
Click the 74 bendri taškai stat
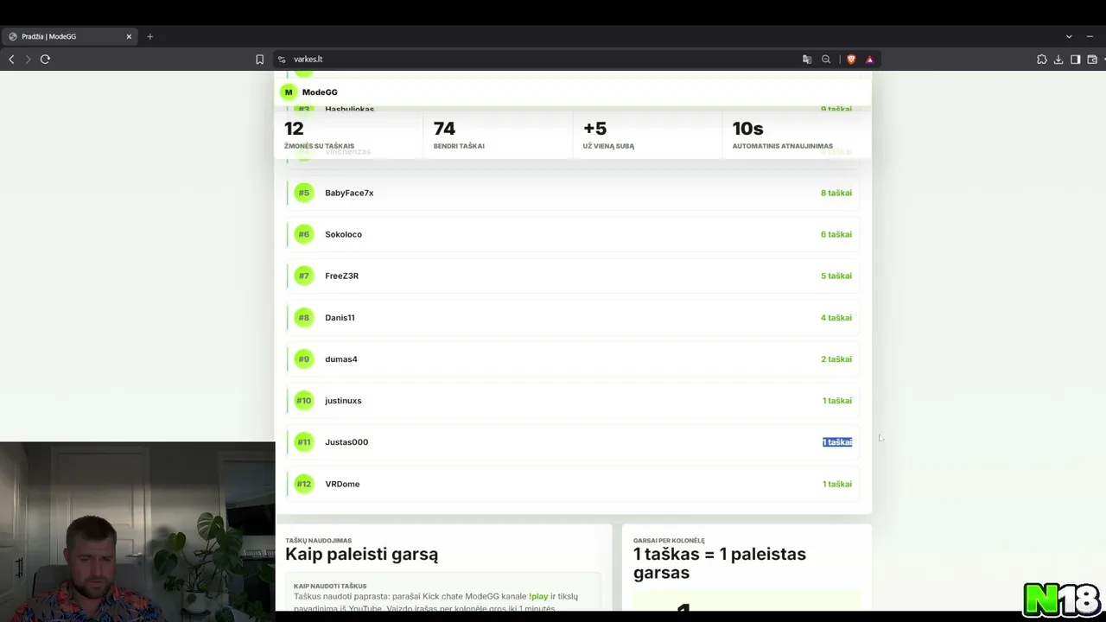499,136
